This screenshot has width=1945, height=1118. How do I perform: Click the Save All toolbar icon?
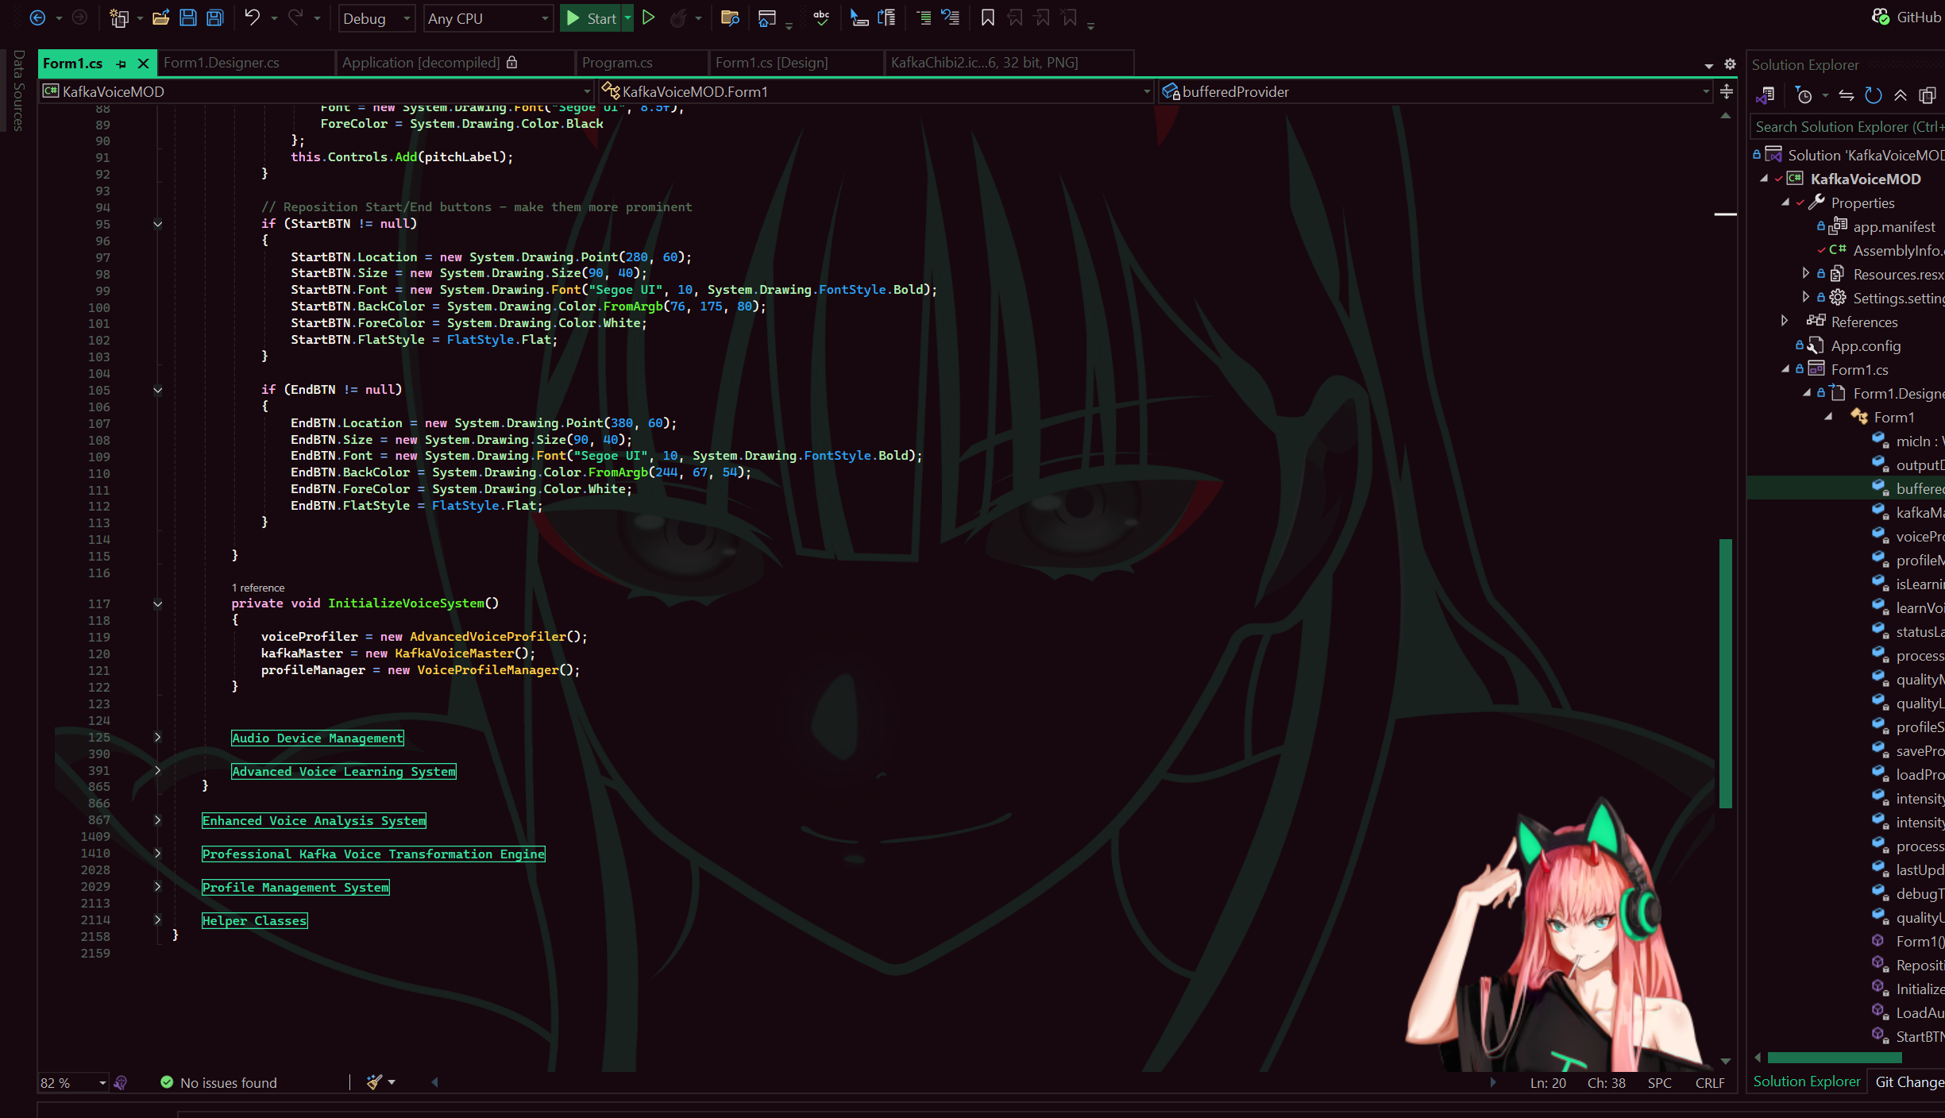coord(215,17)
